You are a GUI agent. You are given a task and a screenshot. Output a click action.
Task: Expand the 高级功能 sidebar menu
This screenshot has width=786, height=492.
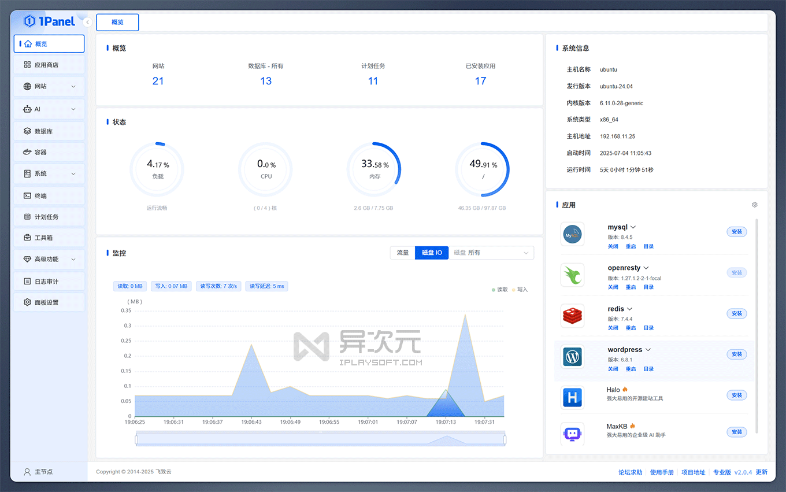(49, 259)
